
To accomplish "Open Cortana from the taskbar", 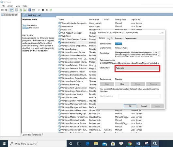I will coord(71,144).
